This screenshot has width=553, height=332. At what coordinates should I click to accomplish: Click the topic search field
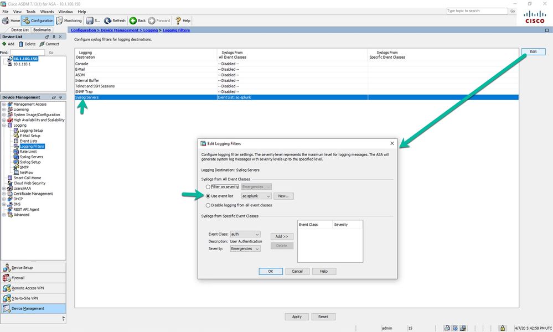[477, 11]
